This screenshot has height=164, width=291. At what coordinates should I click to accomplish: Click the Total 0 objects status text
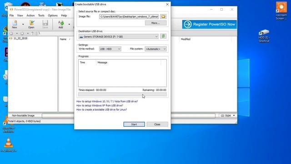click(24, 121)
